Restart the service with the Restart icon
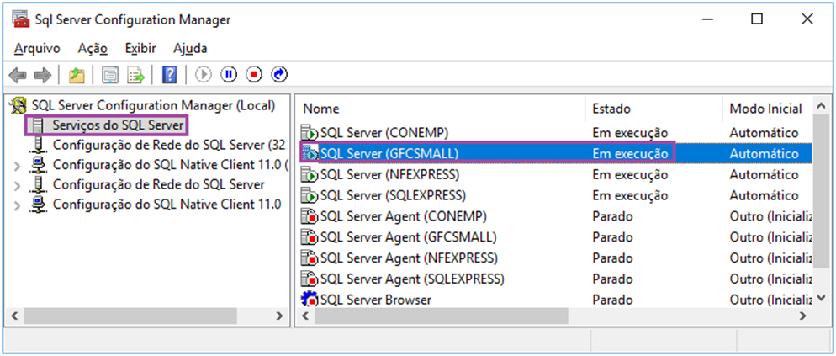 pyautogui.click(x=279, y=75)
